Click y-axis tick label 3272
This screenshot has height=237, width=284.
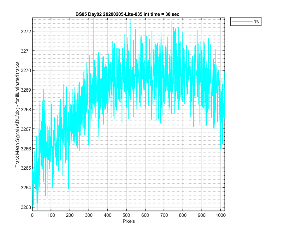tap(26, 31)
